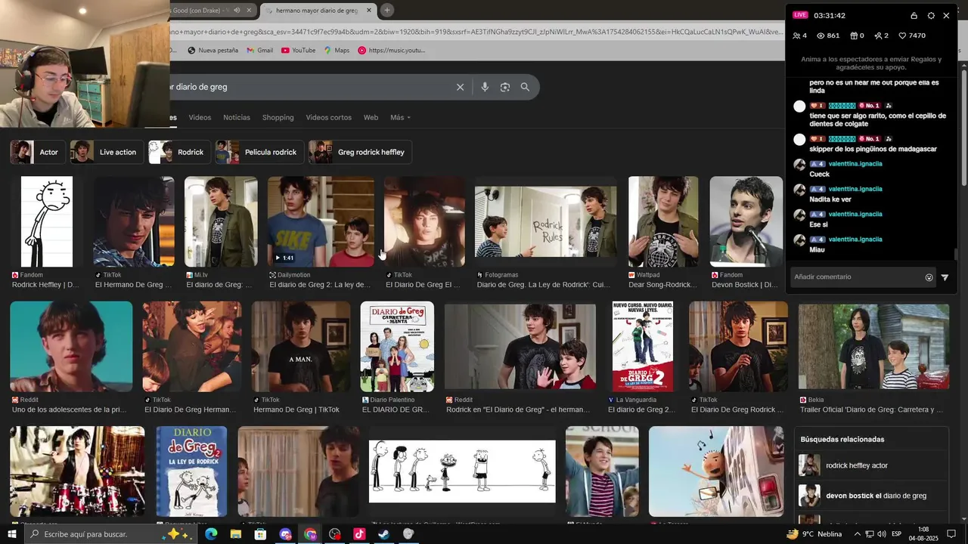The height and width of the screenshot is (544, 968).
Task: Show hidden system tray icons chevron
Action: [x=857, y=534]
